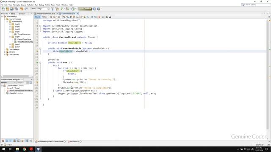271x152 pixels.
Task: Open the Navigate menu
Action: point(17,5)
